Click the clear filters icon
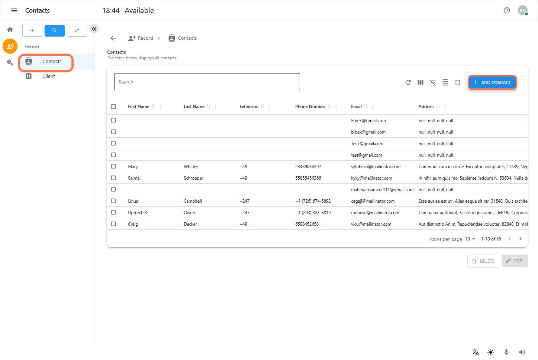The height and width of the screenshot is (360, 538). [432, 82]
